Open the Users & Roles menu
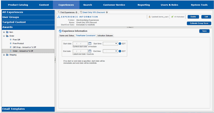The image size is (214, 113). click(169, 5)
